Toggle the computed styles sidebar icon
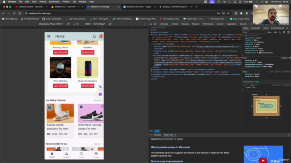The image size is (291, 163). pyautogui.click(x=288, y=32)
